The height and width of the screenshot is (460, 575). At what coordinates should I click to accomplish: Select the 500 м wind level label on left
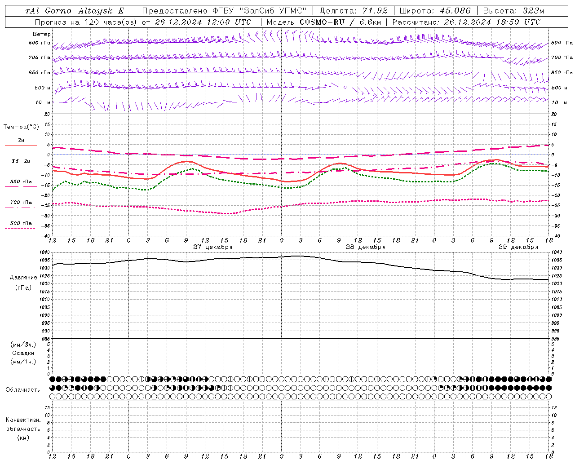[x=43, y=88]
